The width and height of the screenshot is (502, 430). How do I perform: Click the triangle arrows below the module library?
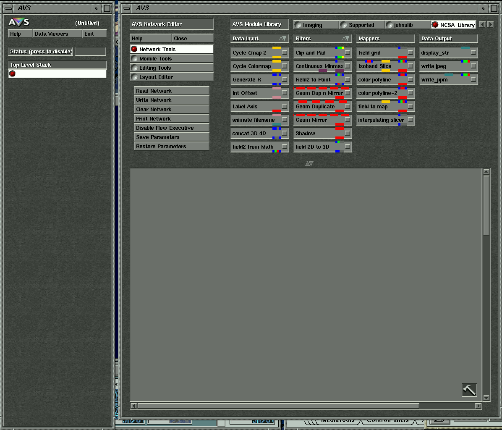point(309,163)
